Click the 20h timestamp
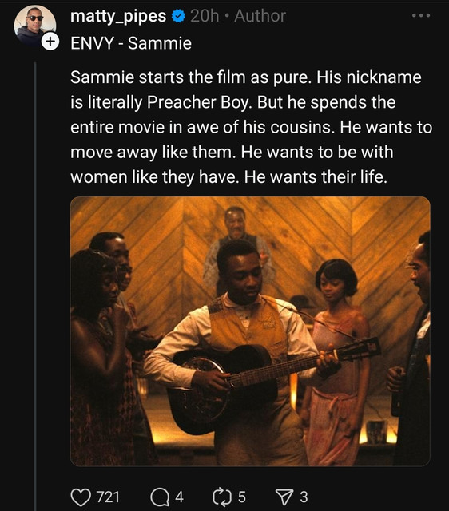Viewport: 449px width, 511px height. click(x=205, y=16)
